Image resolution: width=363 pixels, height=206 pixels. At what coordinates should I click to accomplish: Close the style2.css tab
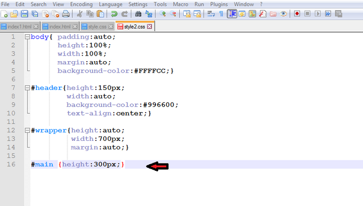pyautogui.click(x=150, y=27)
